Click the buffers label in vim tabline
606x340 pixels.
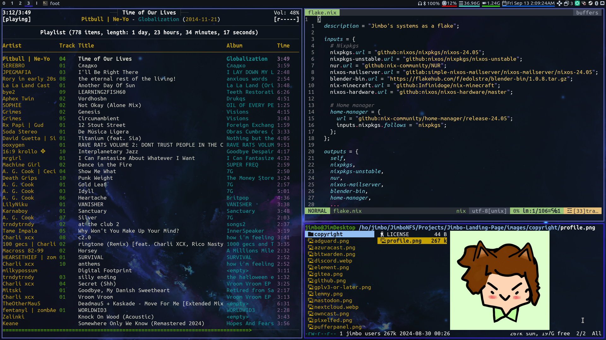(587, 13)
